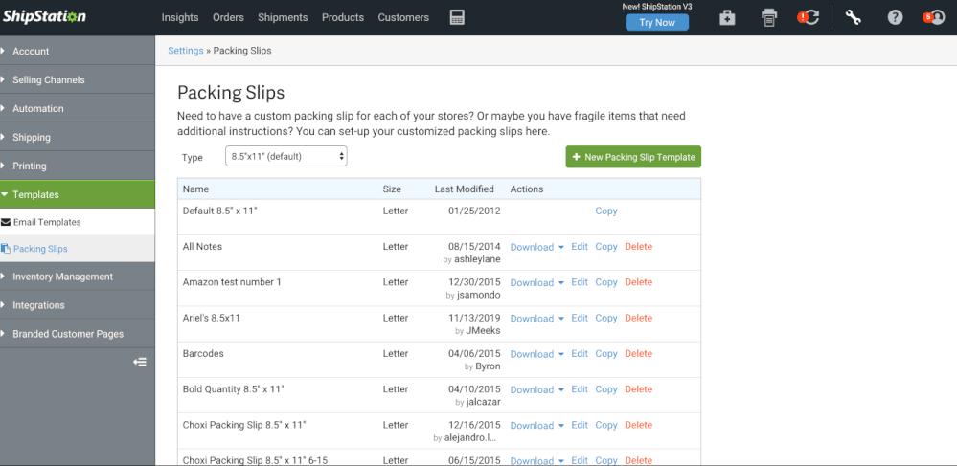Click the help question mark icon
Image resolution: width=957 pixels, height=466 pixels.
coord(895,17)
